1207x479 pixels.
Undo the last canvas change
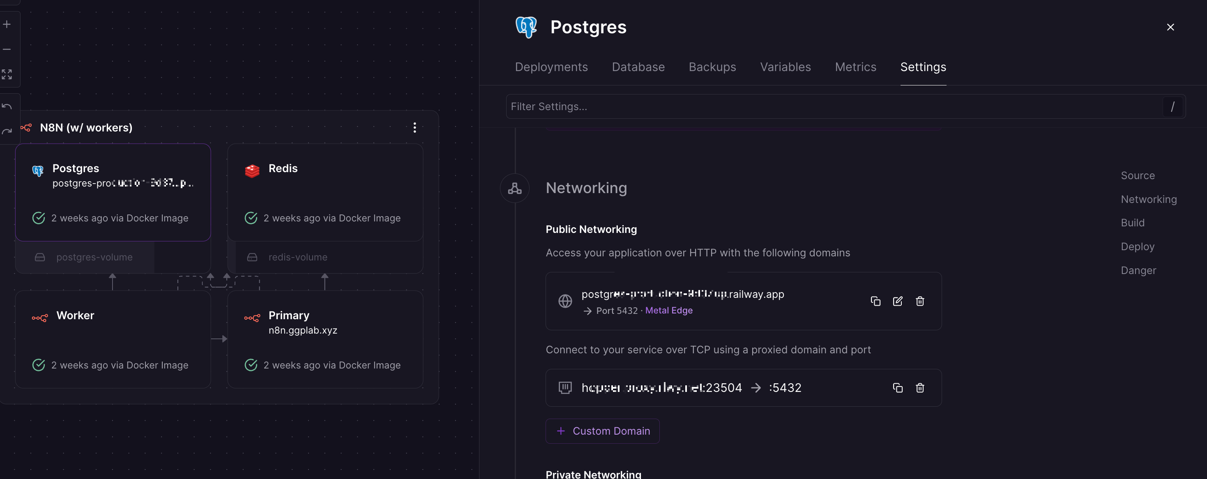pyautogui.click(x=7, y=106)
